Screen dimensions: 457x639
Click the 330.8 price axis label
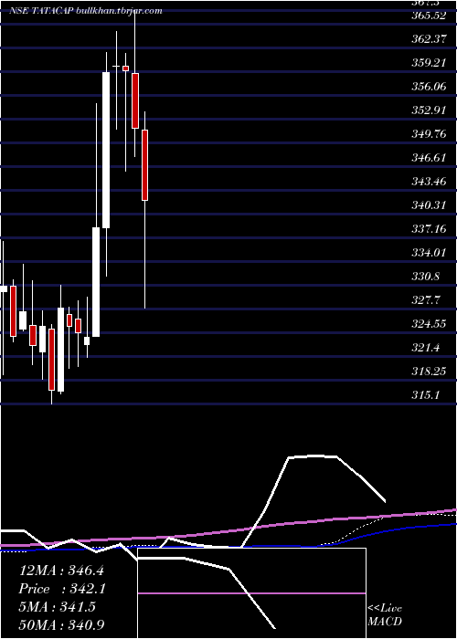point(427,277)
